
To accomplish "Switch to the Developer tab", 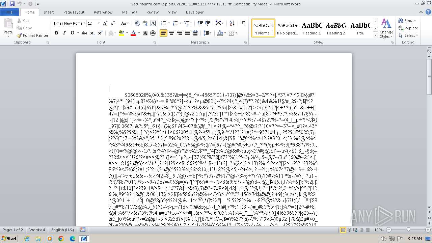I will coord(195,12).
